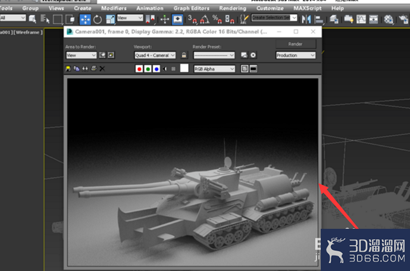Open the Modifiers menu

(x=114, y=8)
